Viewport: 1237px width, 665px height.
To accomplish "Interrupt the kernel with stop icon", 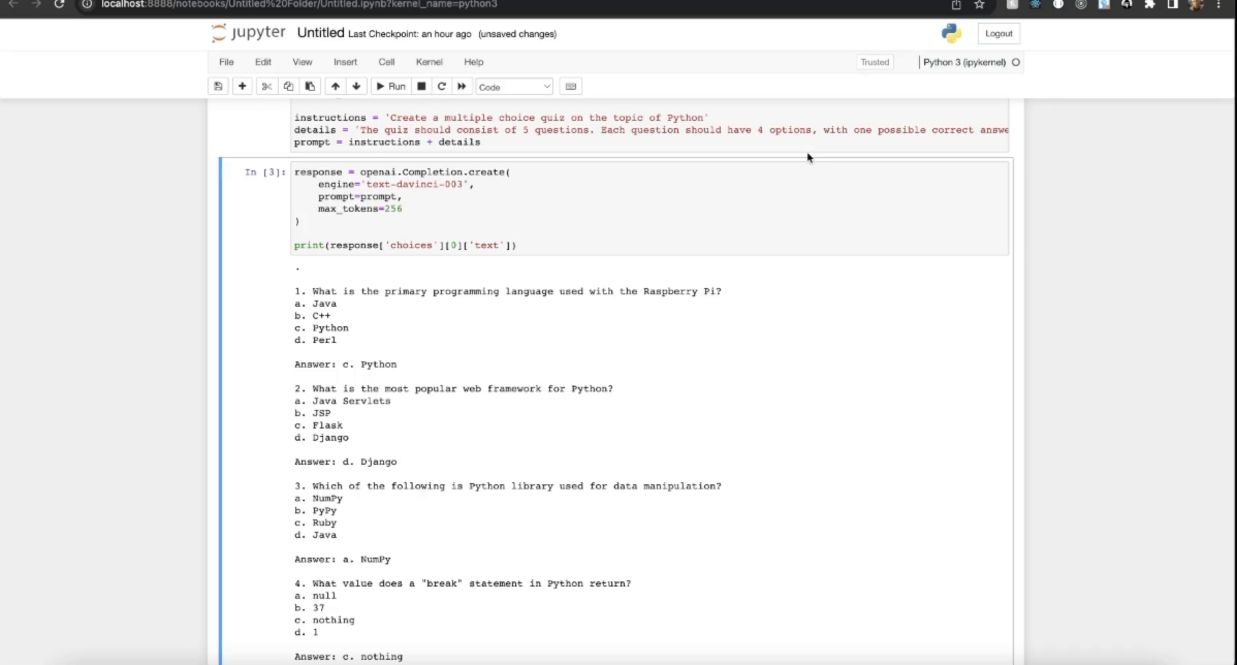I will click(421, 86).
